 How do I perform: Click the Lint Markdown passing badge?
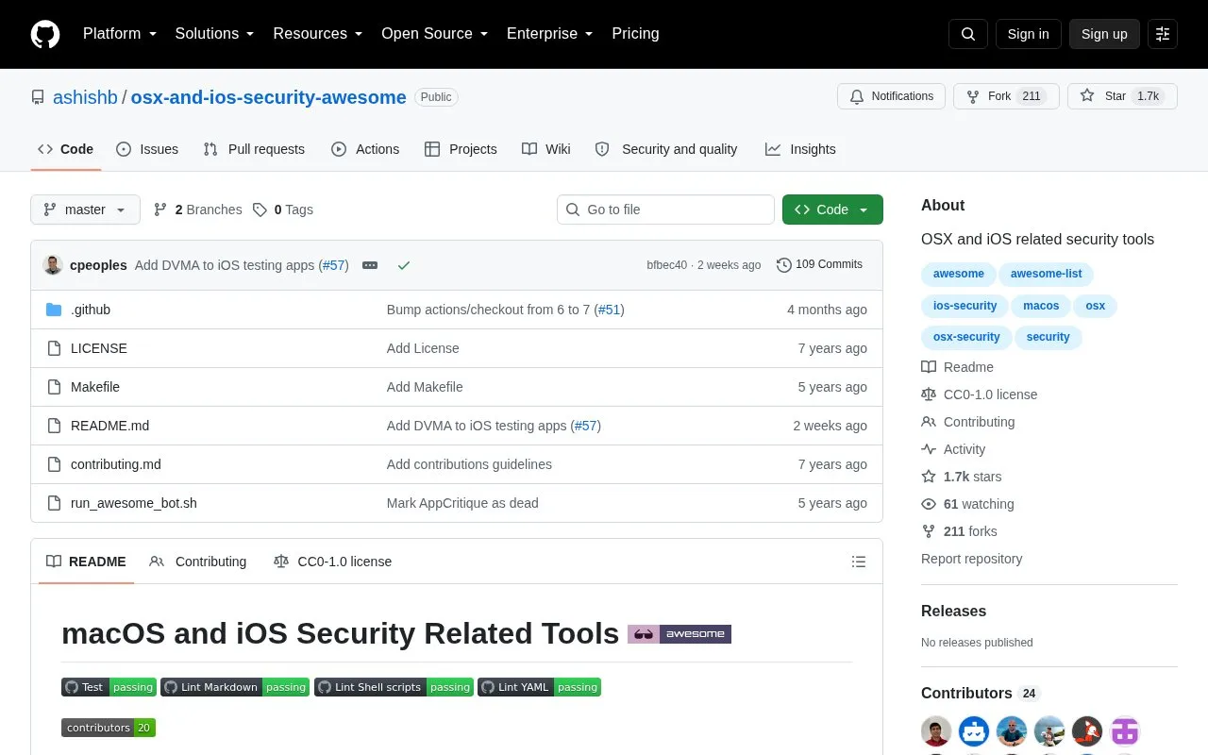(235, 687)
